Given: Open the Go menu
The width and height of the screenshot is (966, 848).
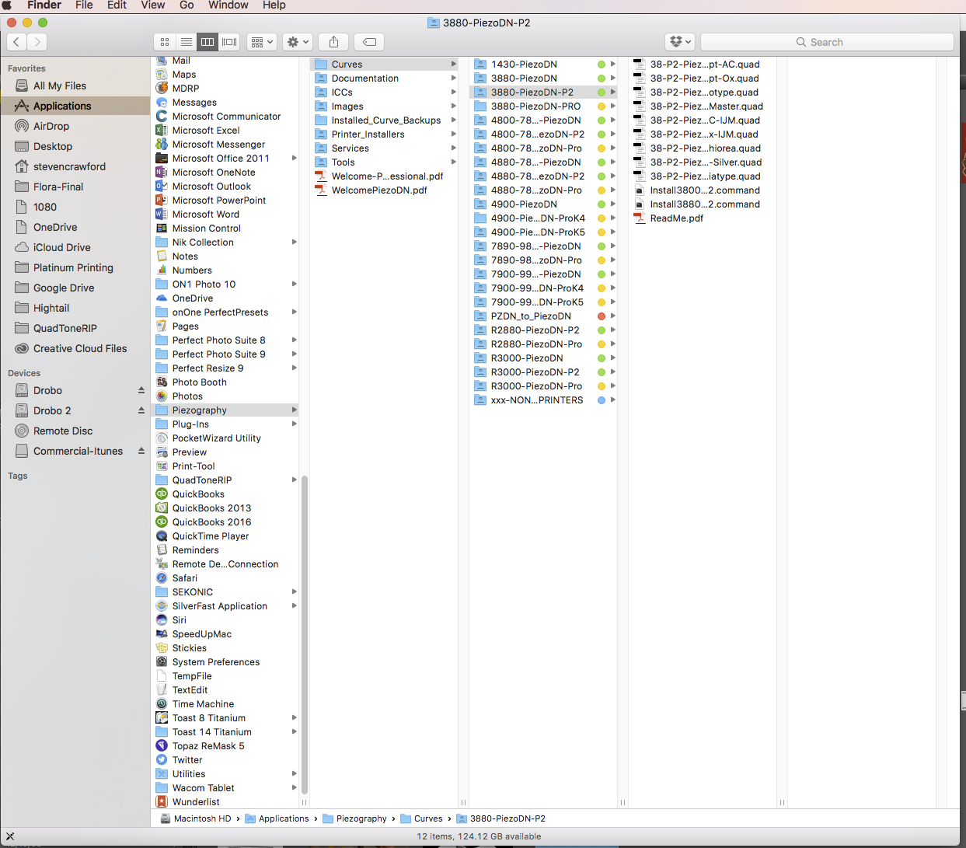Looking at the screenshot, I should point(187,5).
